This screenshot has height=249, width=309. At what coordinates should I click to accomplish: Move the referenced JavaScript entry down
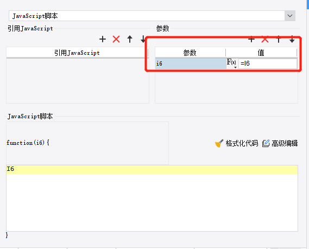143,39
